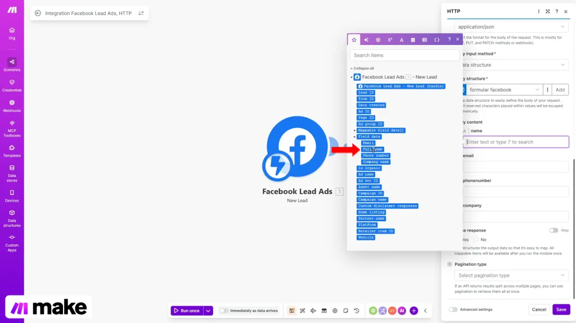Open the formular facebook structure dropdown
Screen dimensions: 576x323
coord(504,89)
